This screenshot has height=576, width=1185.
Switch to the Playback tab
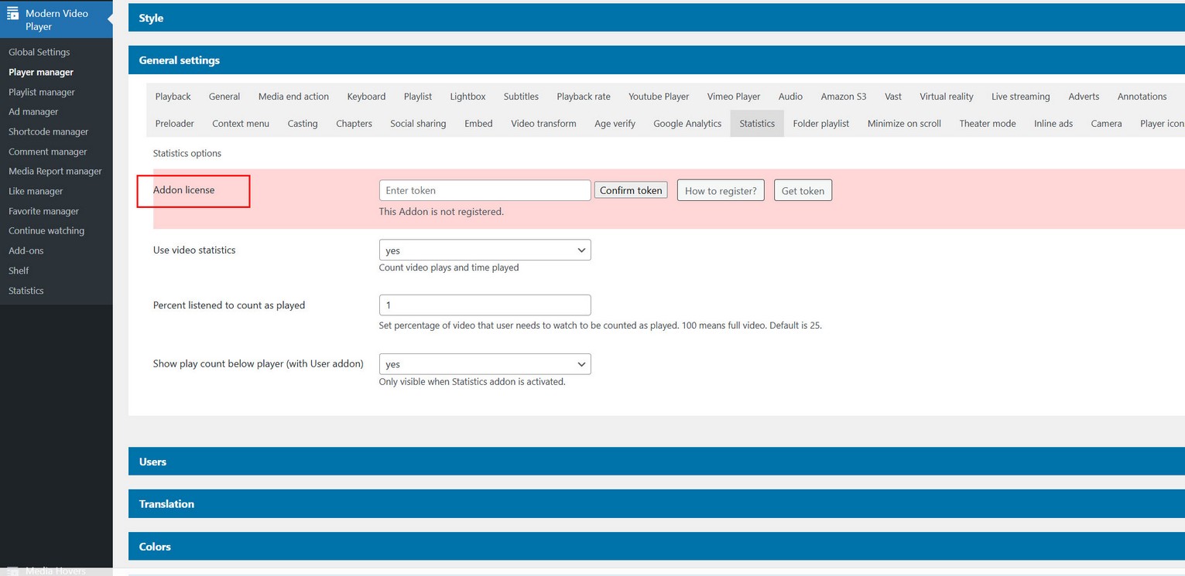coord(173,97)
